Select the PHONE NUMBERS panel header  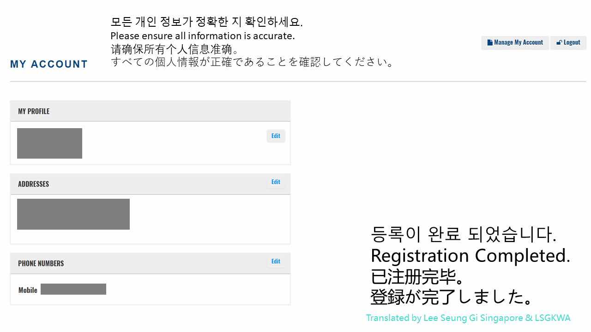pos(150,263)
